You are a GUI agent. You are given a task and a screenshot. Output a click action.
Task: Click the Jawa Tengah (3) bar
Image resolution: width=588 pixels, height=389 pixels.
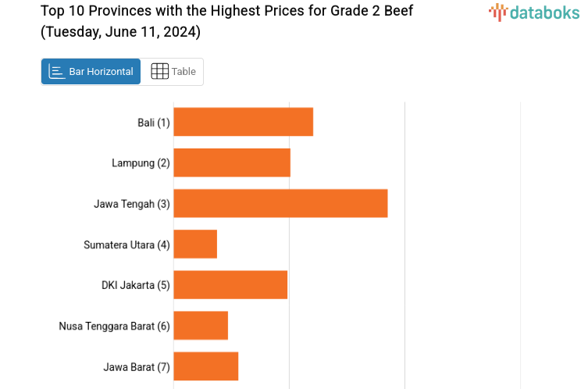[x=280, y=203]
